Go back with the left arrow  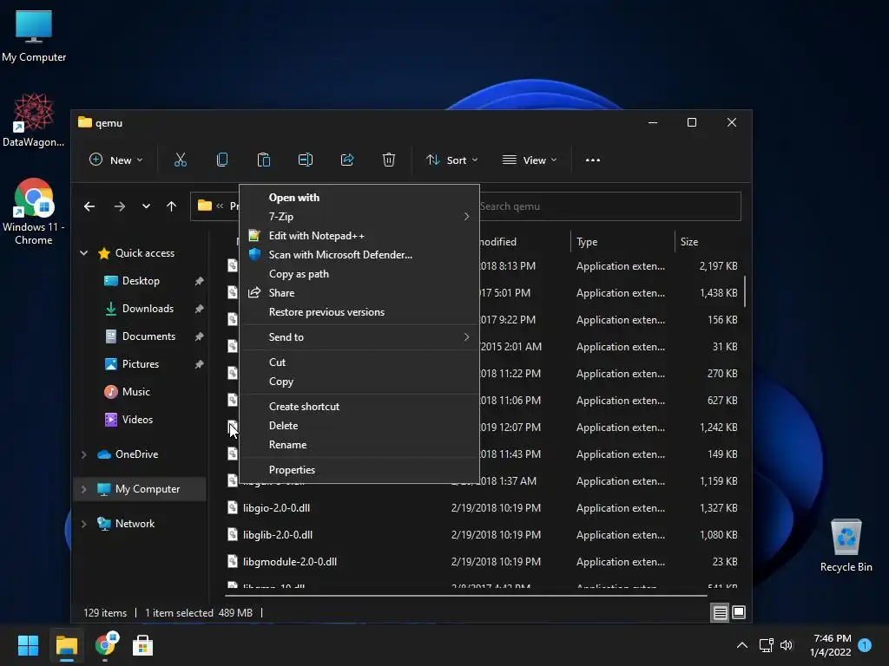(89, 206)
